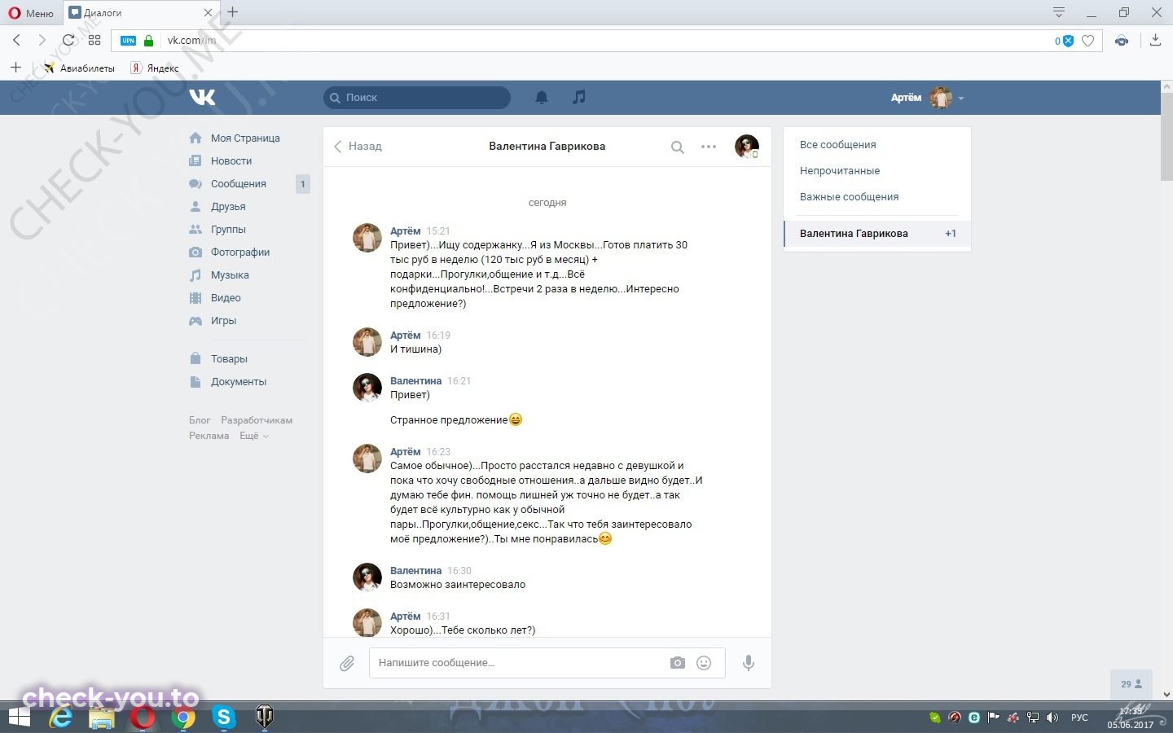This screenshot has height=733, width=1173.
Task: Click the VK logo in header
Action: (x=202, y=97)
